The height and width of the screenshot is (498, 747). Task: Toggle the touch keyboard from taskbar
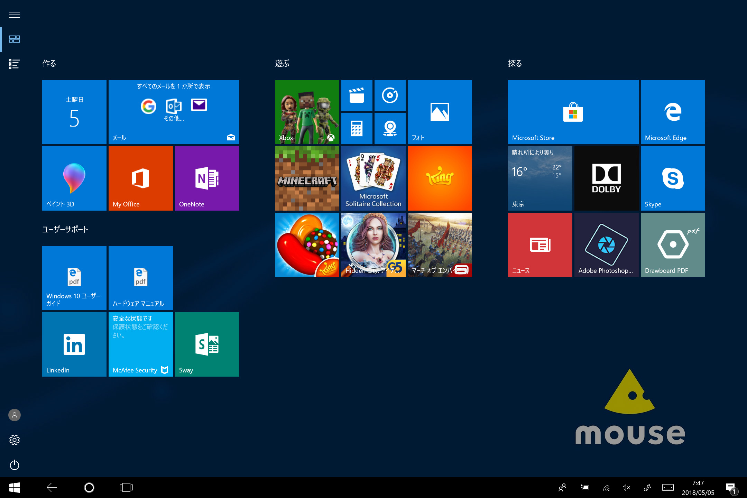click(x=667, y=488)
